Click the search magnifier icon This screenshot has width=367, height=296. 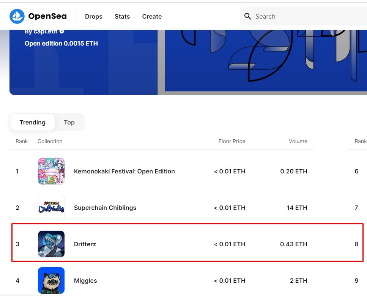pyautogui.click(x=247, y=16)
